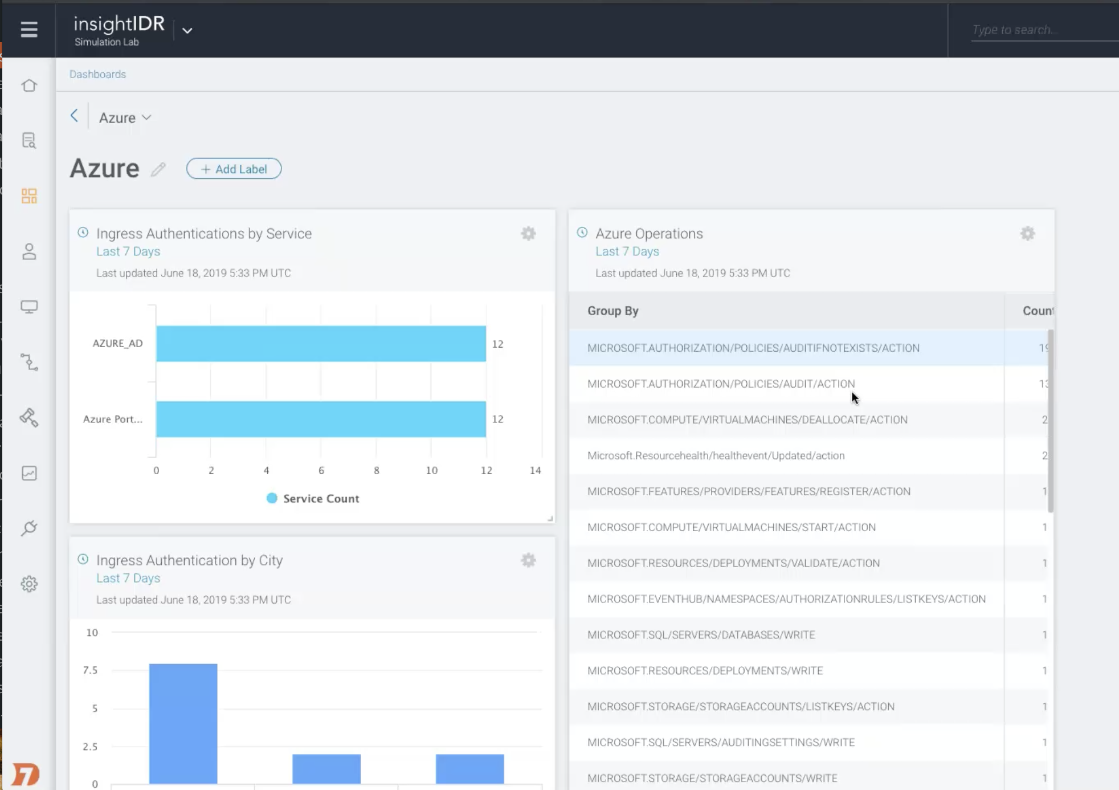
Task: Open Users & Accounts sidebar icon
Action: click(x=29, y=251)
